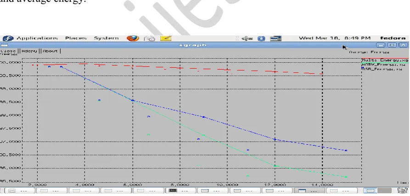Switch to the first workspace in switcher
This screenshot has width=410, height=196.
click(370, 191)
